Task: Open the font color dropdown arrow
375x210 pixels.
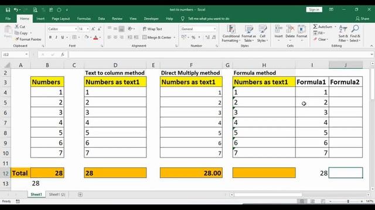Action: click(x=100, y=37)
